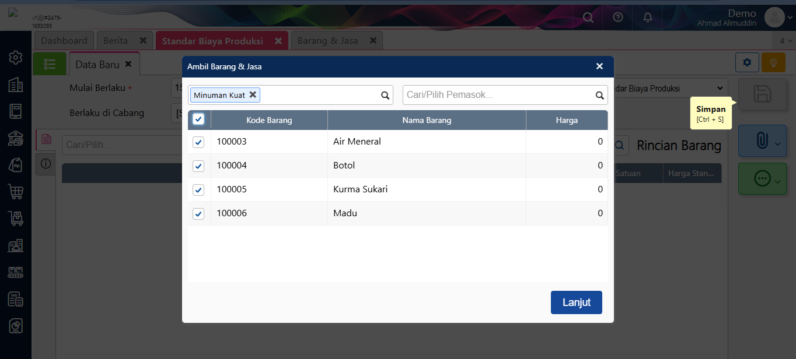Expand the green more-options ellipsis dropdown
796x359 pixels.
click(x=762, y=179)
